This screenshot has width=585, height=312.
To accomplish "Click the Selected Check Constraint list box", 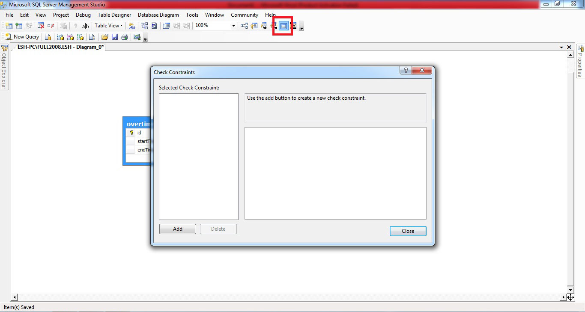I will coord(198,156).
